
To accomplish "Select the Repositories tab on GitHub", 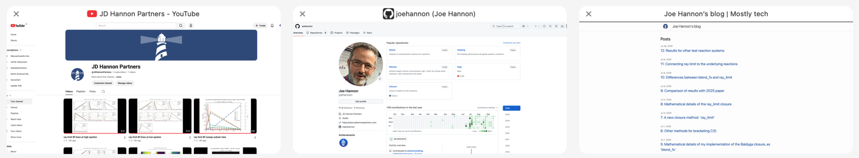I will coord(316,33).
